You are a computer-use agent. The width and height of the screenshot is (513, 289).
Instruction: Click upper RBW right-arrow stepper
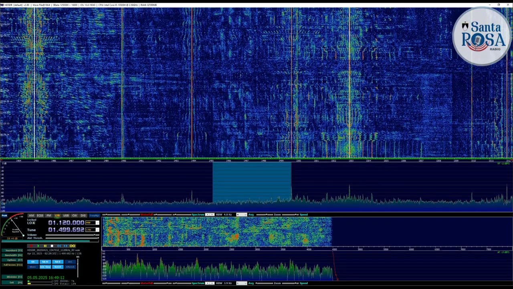tap(212, 215)
